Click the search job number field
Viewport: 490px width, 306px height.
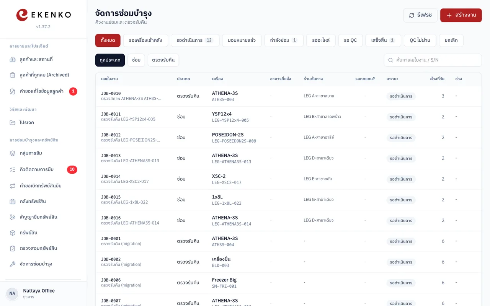coord(433,60)
